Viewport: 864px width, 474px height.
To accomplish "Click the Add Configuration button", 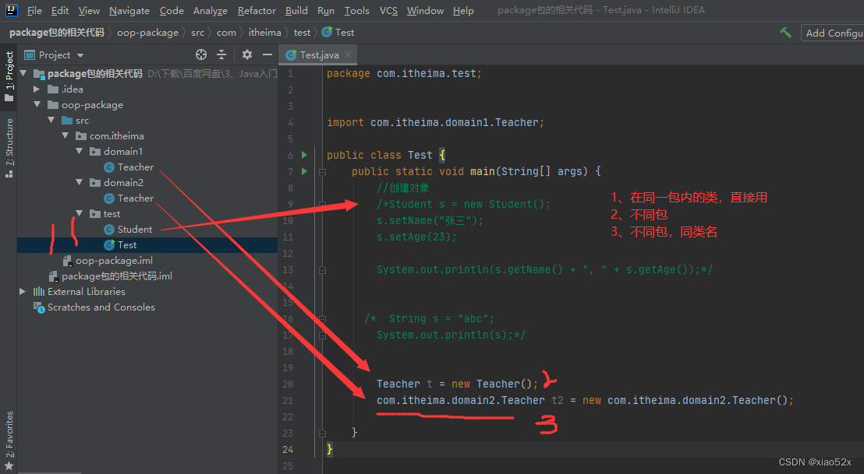I will click(x=833, y=33).
